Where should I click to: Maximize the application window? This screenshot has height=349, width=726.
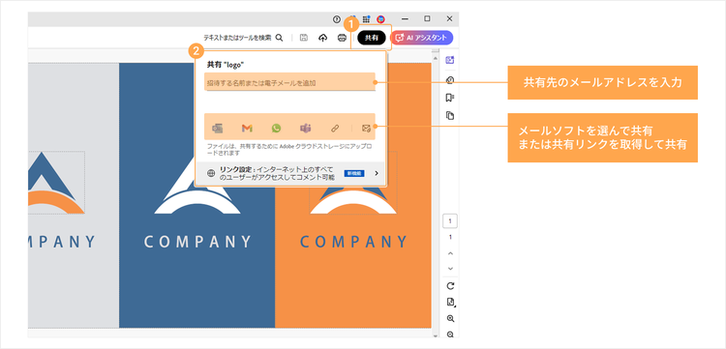427,19
